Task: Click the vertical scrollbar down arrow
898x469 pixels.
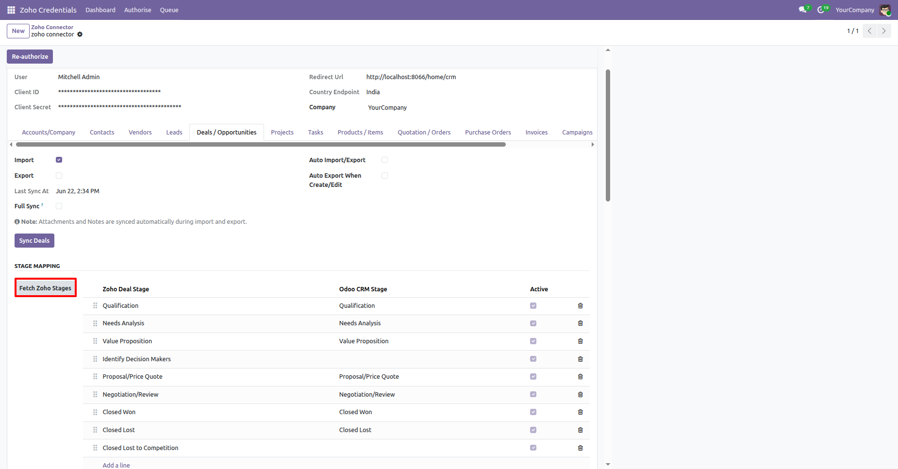Action: [608, 465]
